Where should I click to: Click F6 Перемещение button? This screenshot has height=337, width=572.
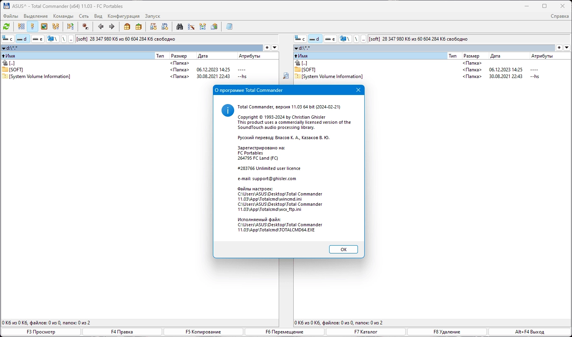point(285,332)
